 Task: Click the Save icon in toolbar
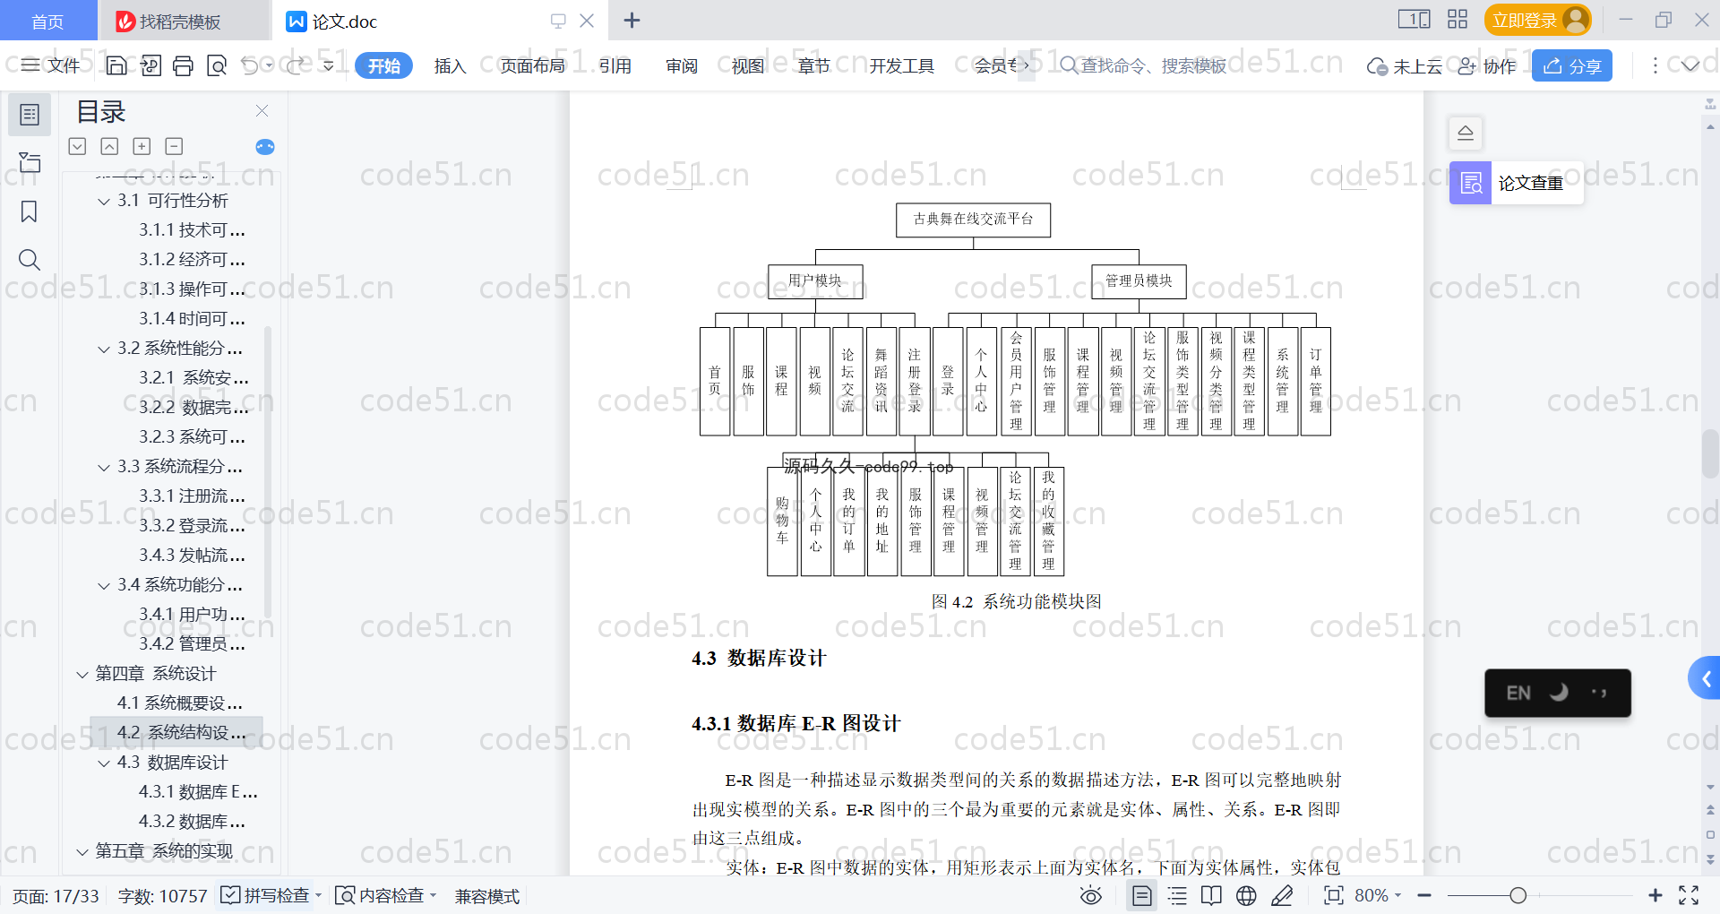[116, 65]
